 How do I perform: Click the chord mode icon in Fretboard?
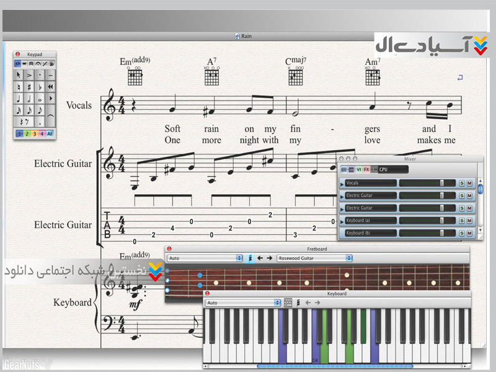pos(250,258)
